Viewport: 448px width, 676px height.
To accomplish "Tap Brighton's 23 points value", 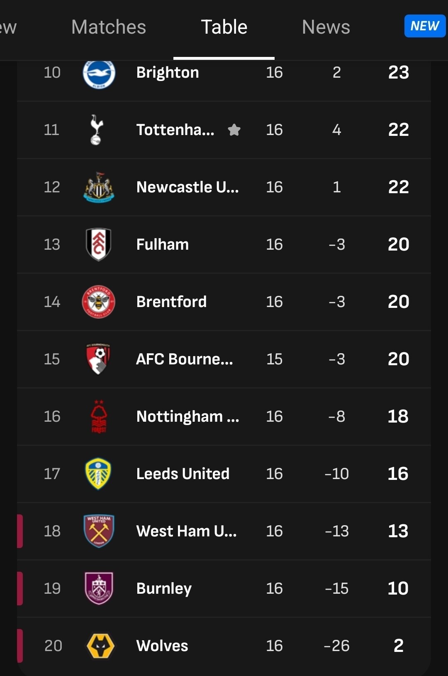I will tap(398, 73).
